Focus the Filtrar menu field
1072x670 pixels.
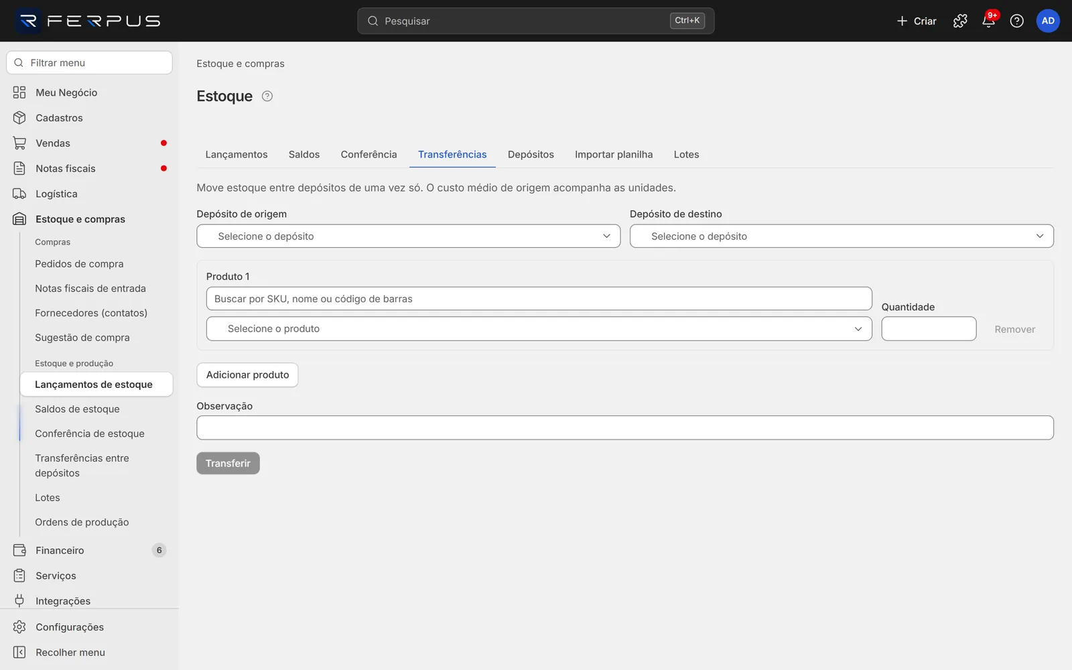89,63
